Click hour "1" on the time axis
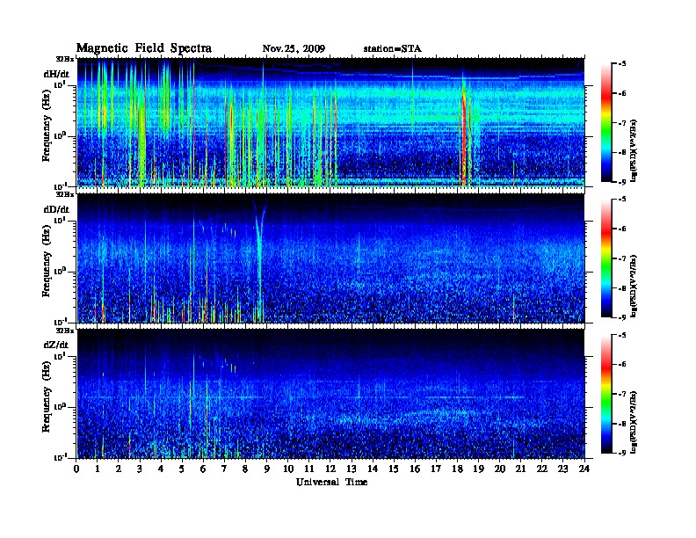 (98, 469)
